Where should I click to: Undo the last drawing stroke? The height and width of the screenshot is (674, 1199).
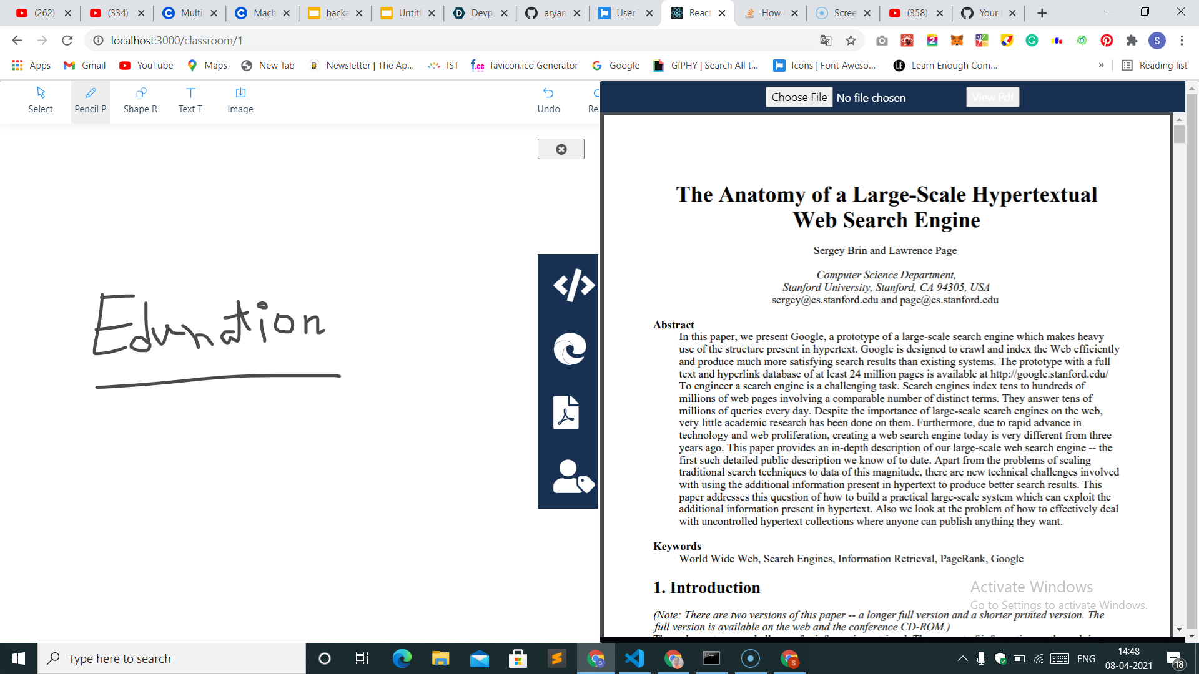(x=548, y=100)
